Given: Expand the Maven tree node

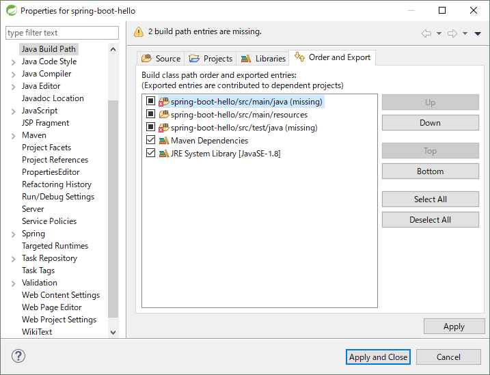Looking at the screenshot, I should coord(14,136).
